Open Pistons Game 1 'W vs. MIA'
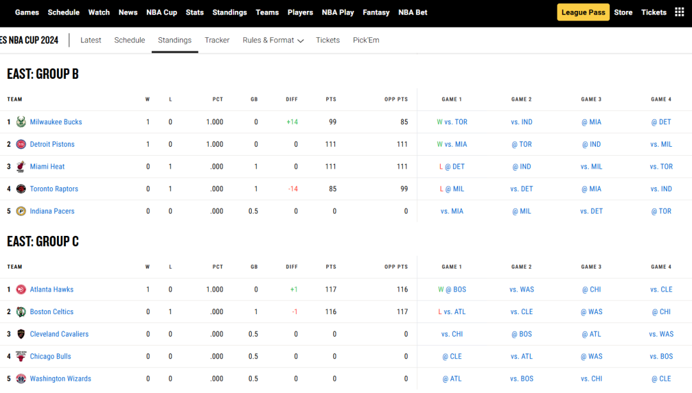 [x=452, y=144]
